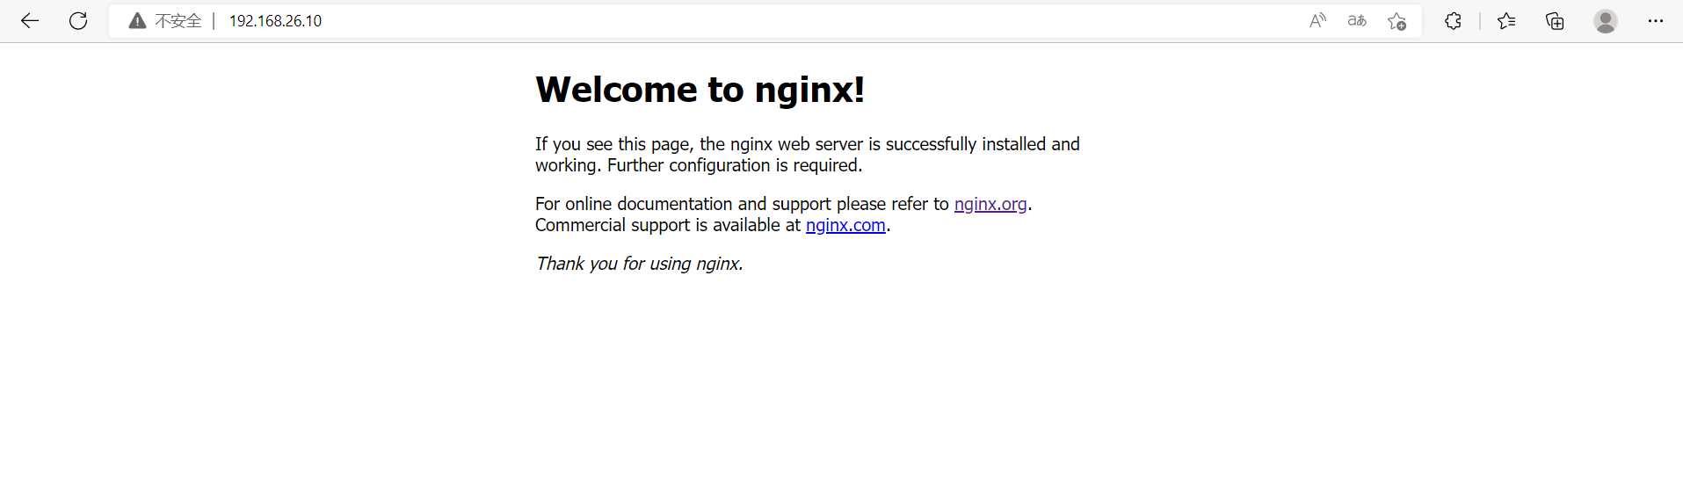The image size is (1683, 479).
Task: Click the 不安全 security label
Action: (x=178, y=21)
